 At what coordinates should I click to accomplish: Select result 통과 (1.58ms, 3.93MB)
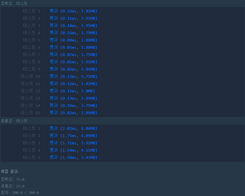click(x=73, y=157)
